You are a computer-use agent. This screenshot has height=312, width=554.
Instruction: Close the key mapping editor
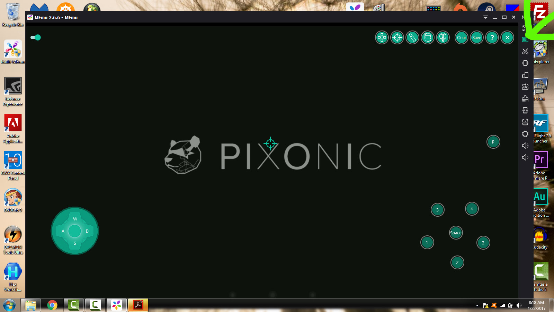[x=507, y=37]
